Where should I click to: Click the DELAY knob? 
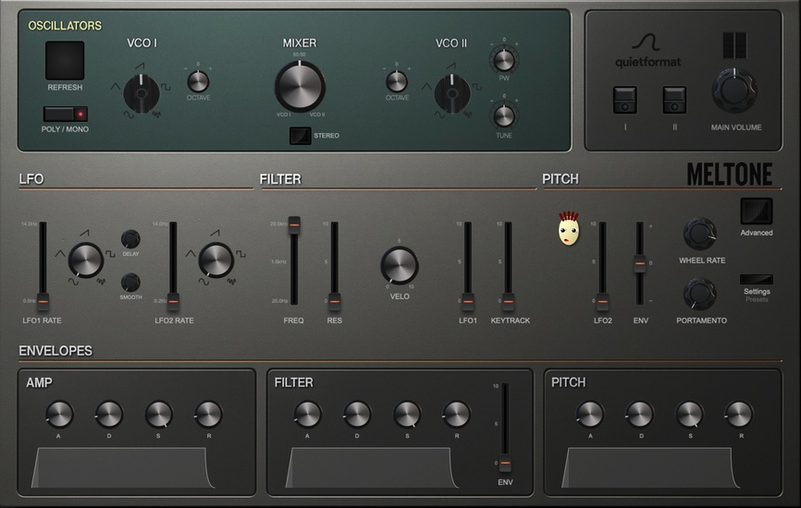click(130, 239)
